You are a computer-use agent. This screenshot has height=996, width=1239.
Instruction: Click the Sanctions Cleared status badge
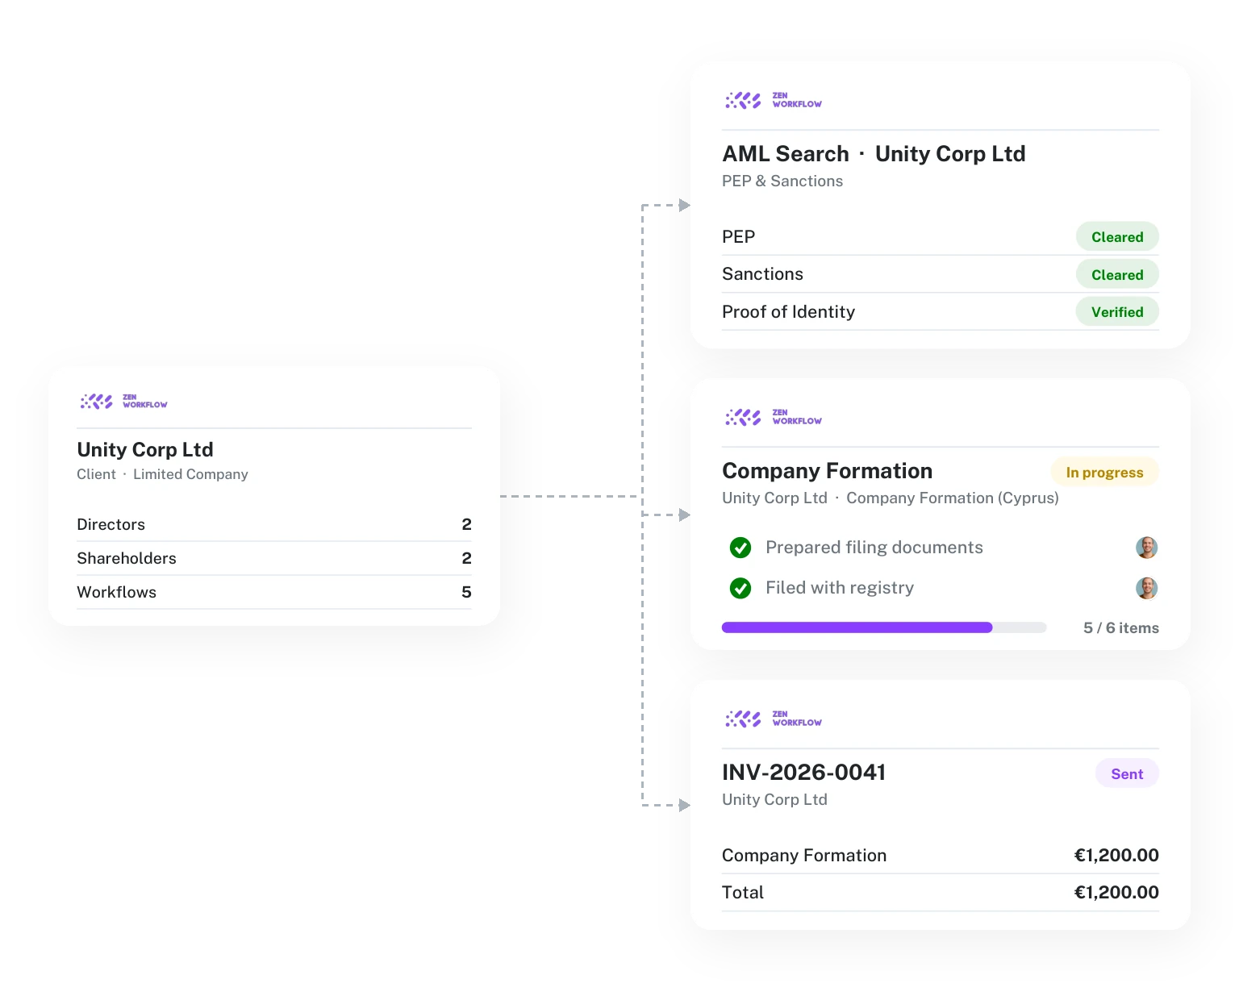coord(1117,275)
